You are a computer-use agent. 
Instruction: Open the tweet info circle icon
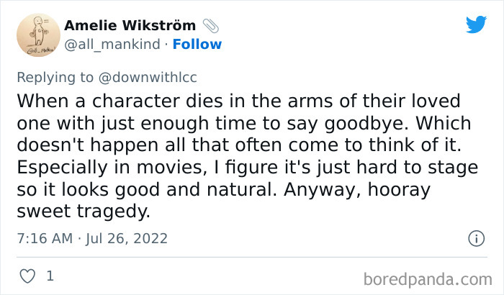(475, 238)
